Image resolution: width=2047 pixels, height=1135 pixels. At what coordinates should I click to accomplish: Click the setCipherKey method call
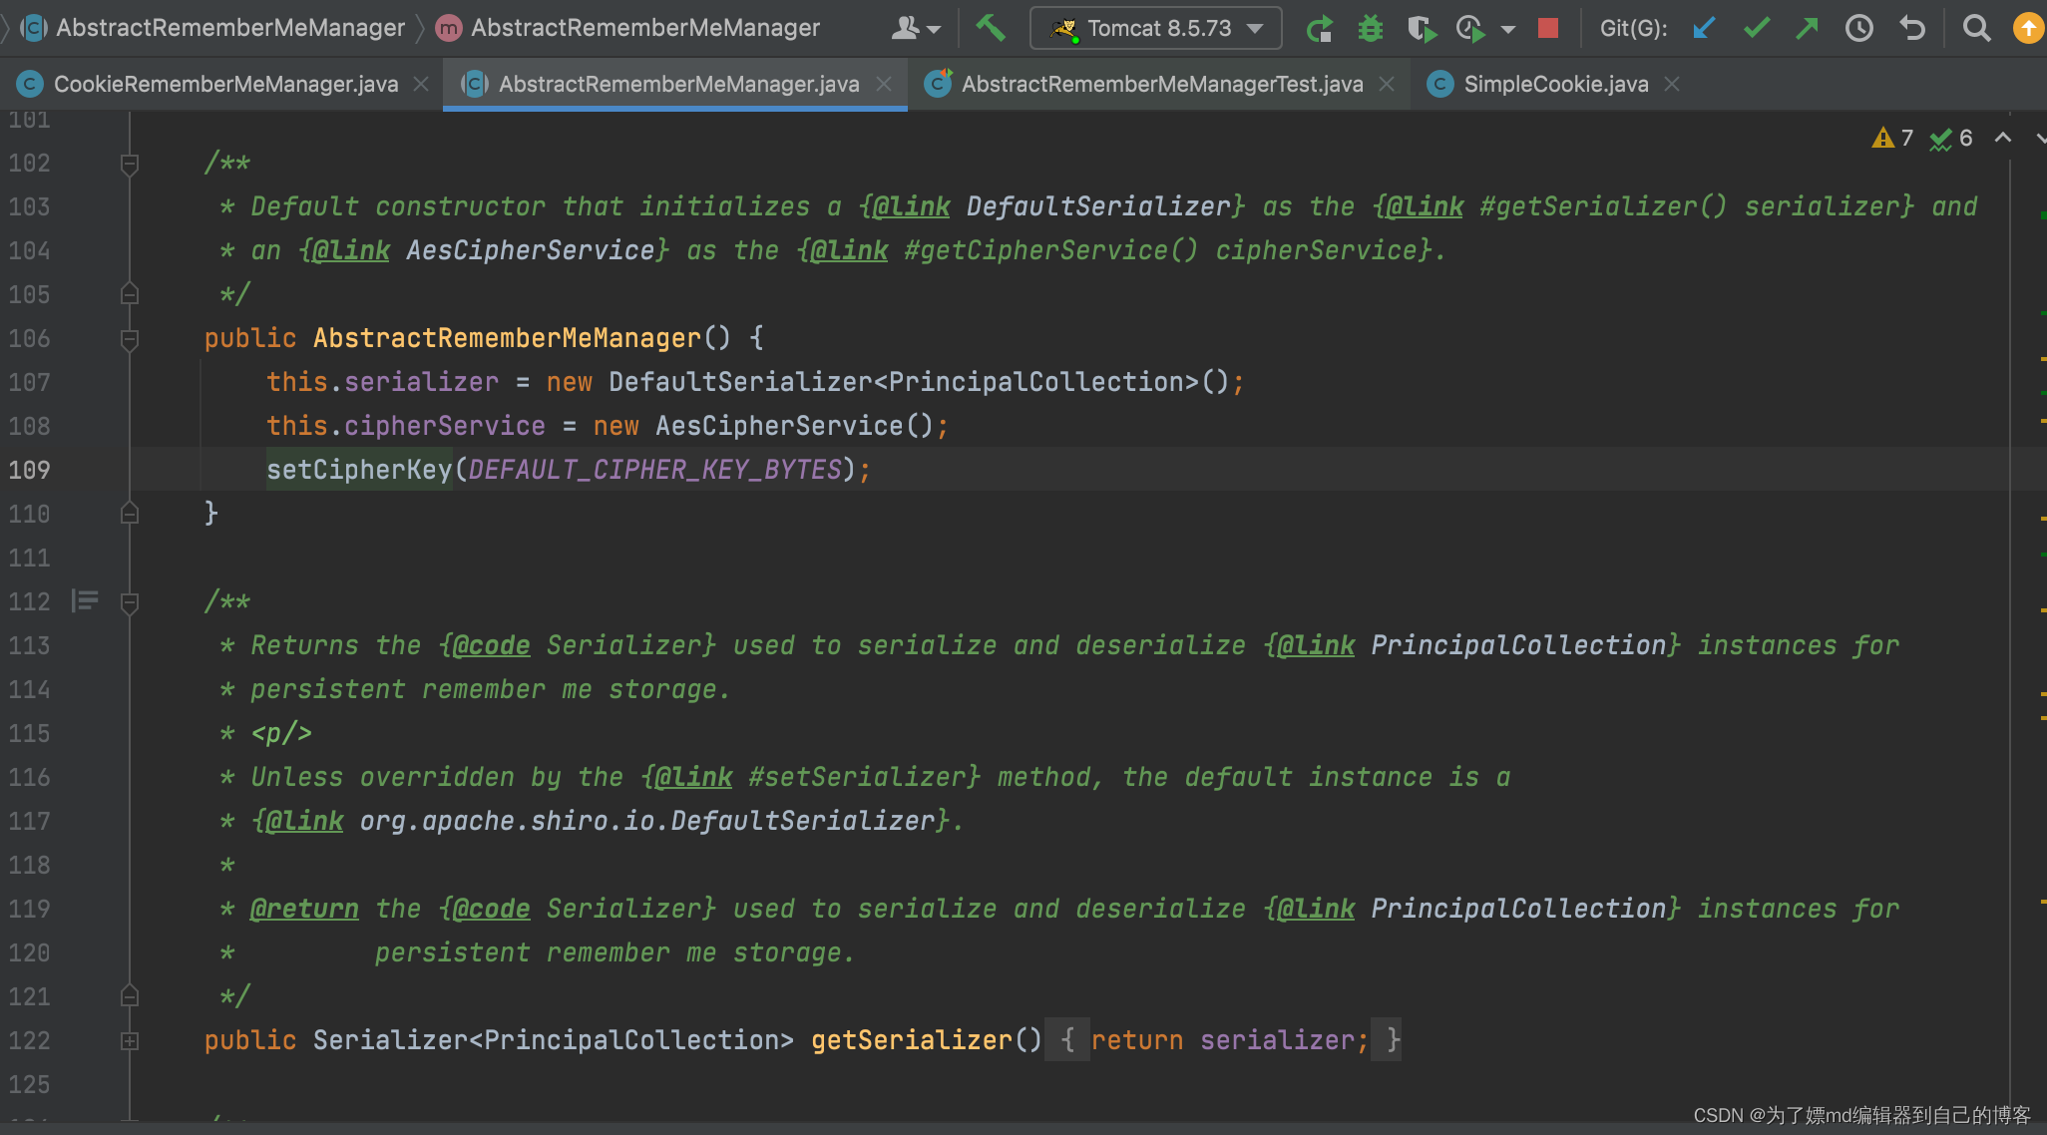(359, 470)
